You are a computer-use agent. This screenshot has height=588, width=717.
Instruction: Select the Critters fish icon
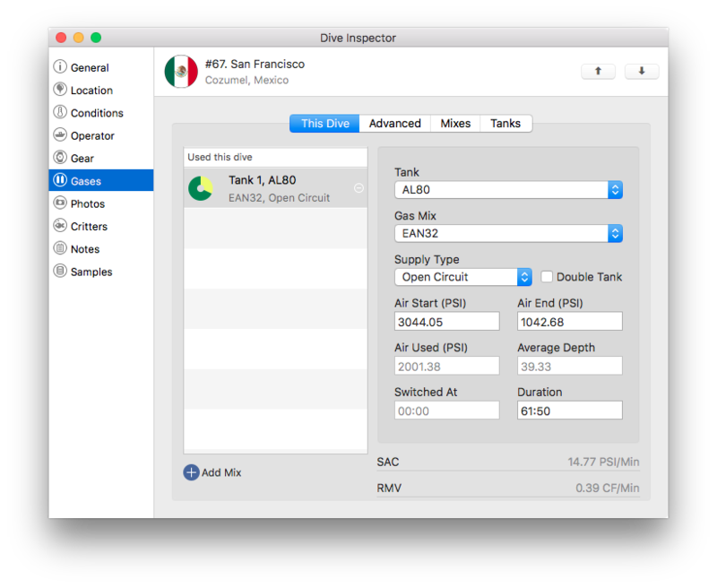tap(60, 227)
